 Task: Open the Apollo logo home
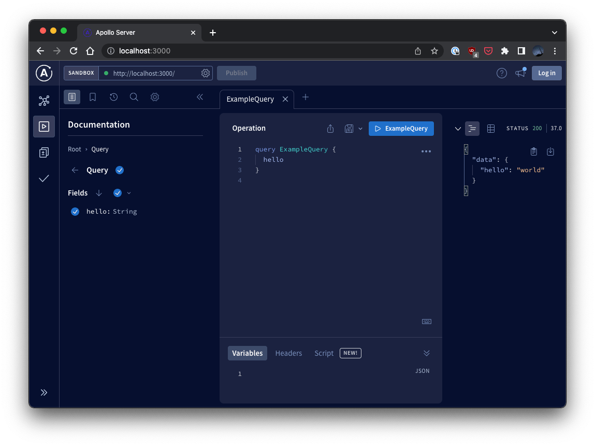coord(44,73)
